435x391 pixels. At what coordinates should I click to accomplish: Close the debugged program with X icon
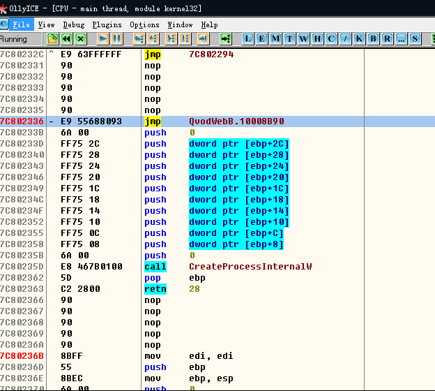pyautogui.click(x=80, y=38)
